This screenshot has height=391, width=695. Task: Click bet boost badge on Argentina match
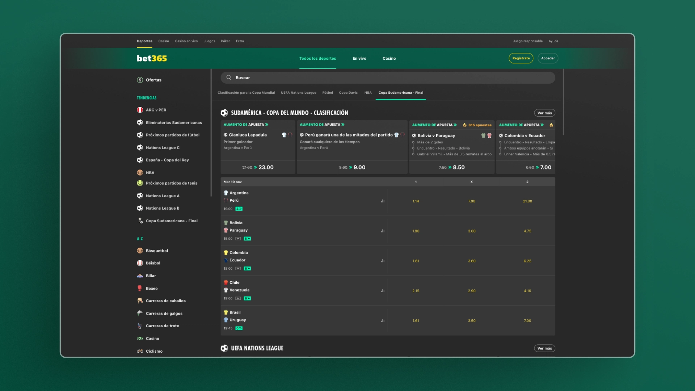click(x=239, y=209)
